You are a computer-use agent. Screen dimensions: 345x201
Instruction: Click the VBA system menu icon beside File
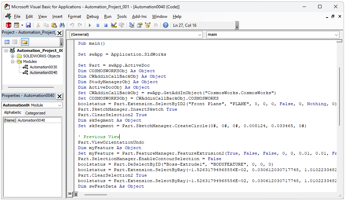[8, 16]
